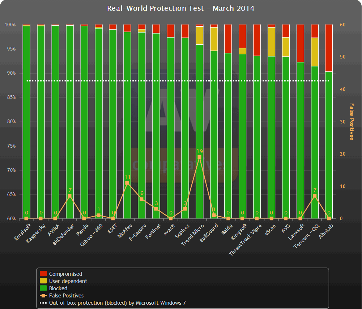Click the red top segment of AhnLab's bar
Image resolution: width=362 pixels, height=309 pixels.
click(329, 47)
